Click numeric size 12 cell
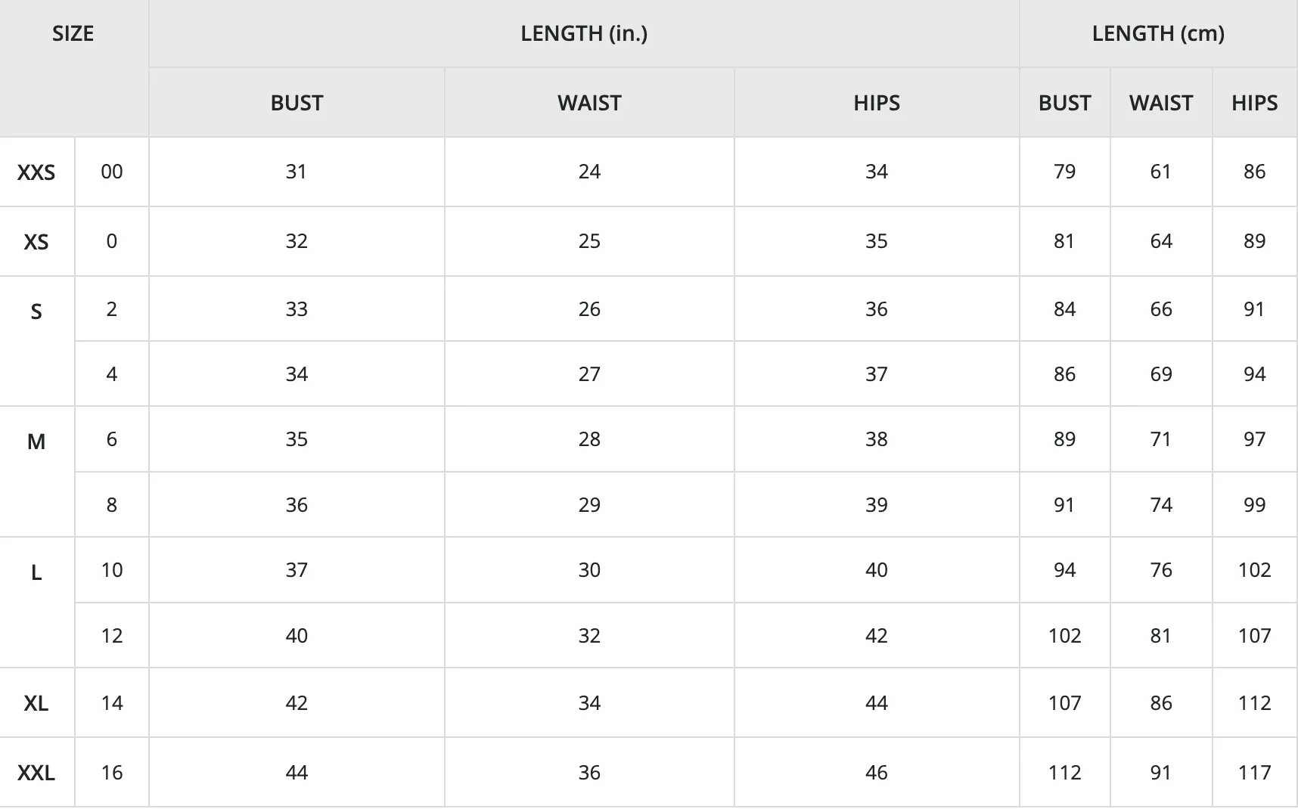 [112, 635]
